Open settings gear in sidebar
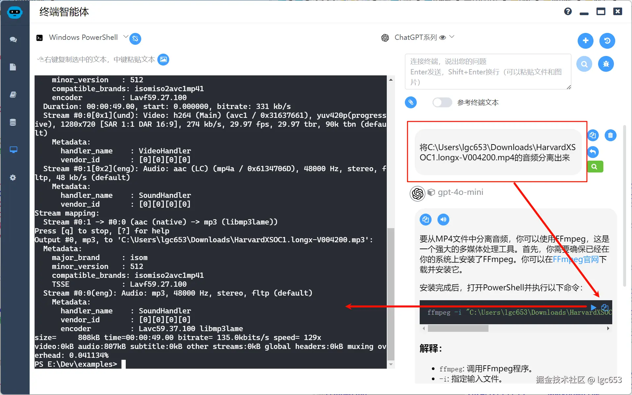Image resolution: width=632 pixels, height=395 pixels. [13, 178]
